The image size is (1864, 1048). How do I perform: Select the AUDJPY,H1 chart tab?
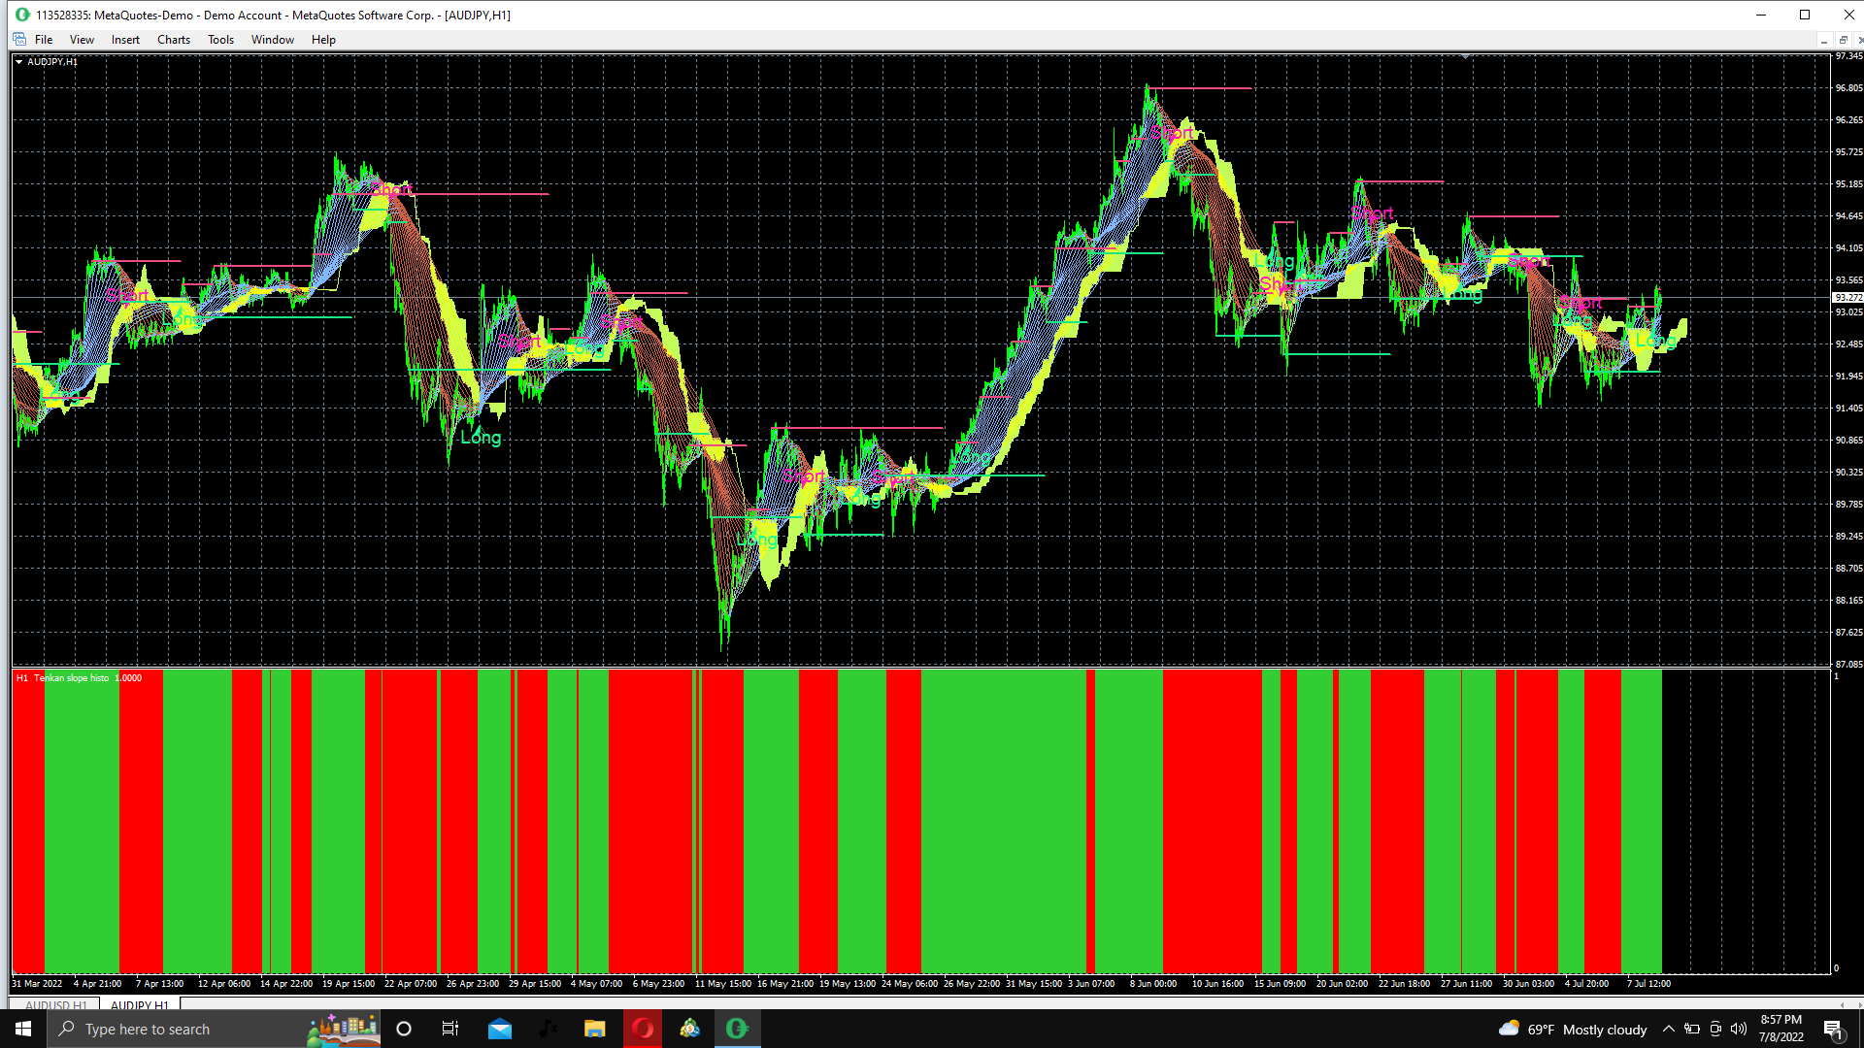click(140, 1005)
